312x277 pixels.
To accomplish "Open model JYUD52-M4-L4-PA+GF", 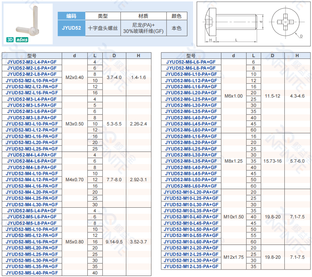I will point(32,155).
